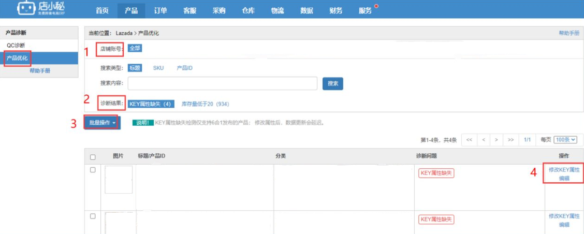This screenshot has width=584, height=234.
Task: Open per-page 100条 dropdown
Action: pos(565,140)
